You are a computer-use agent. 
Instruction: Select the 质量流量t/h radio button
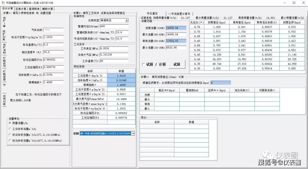coord(10,123)
